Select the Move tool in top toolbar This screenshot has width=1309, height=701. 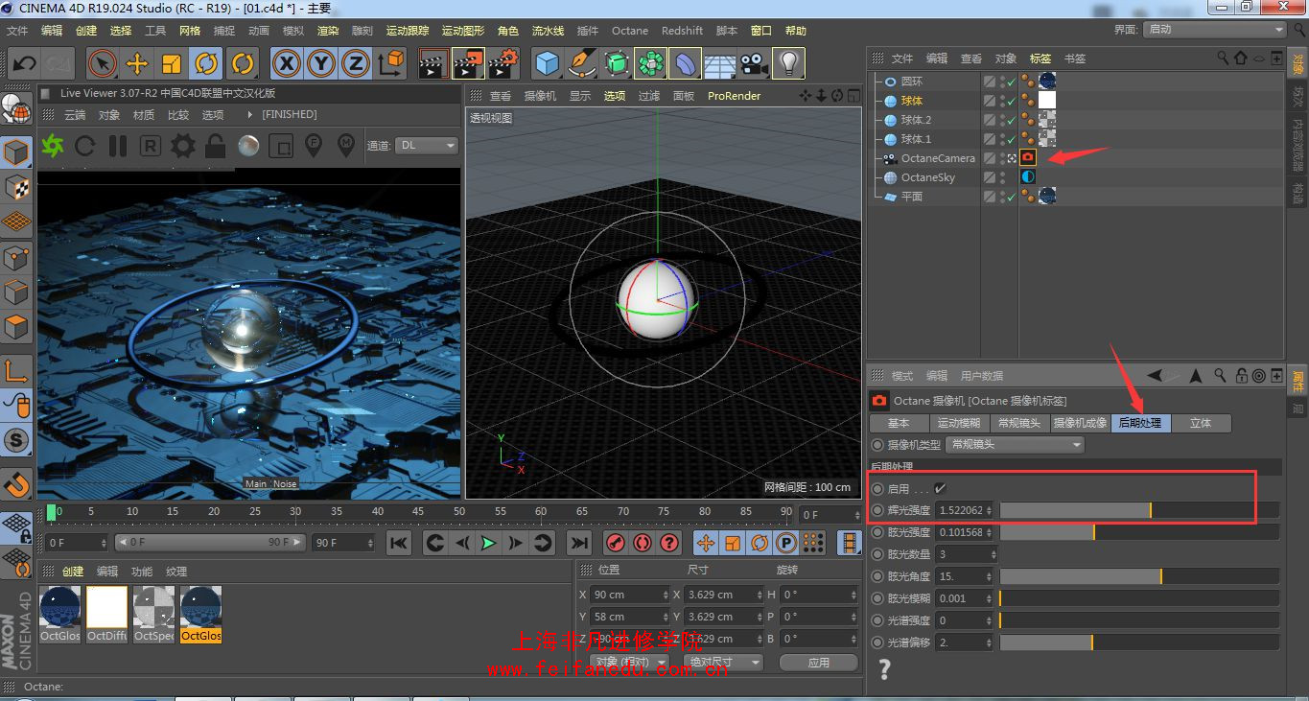(x=137, y=64)
